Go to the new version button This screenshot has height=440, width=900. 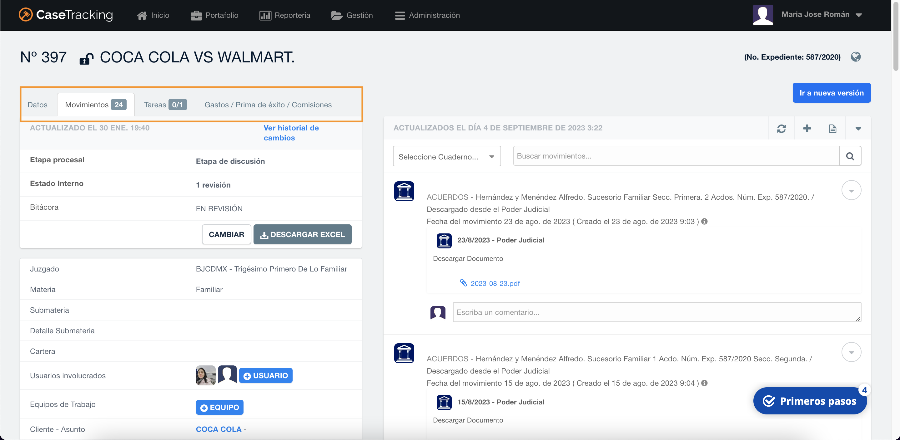tap(832, 93)
